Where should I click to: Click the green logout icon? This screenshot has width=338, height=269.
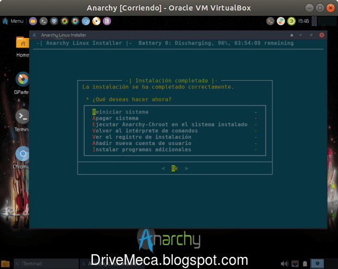[x=291, y=21]
